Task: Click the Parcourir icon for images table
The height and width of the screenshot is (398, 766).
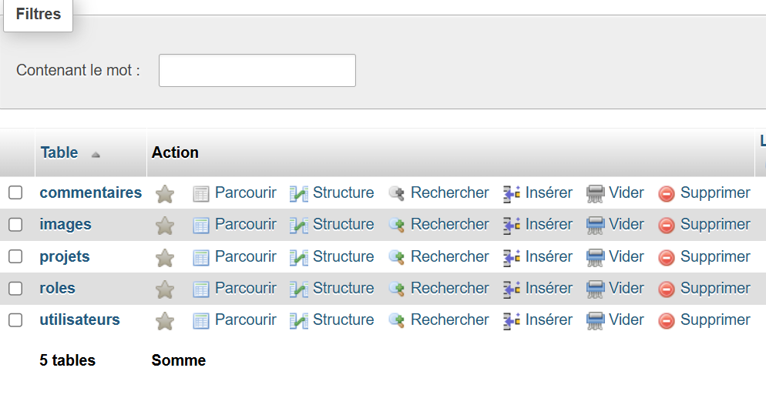Action: [x=201, y=226]
